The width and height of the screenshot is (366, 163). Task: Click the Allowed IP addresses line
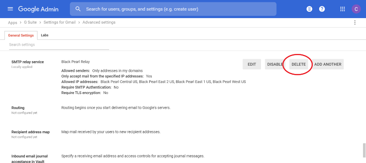pos(154,81)
